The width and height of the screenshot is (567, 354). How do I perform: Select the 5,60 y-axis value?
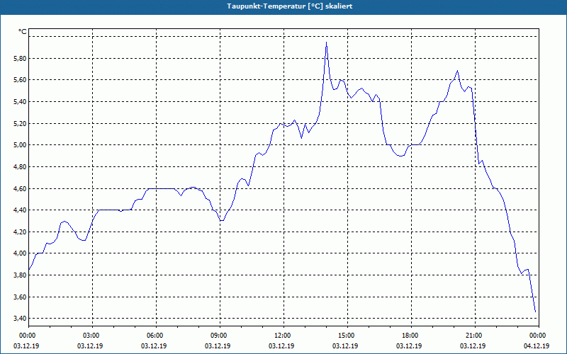point(20,80)
